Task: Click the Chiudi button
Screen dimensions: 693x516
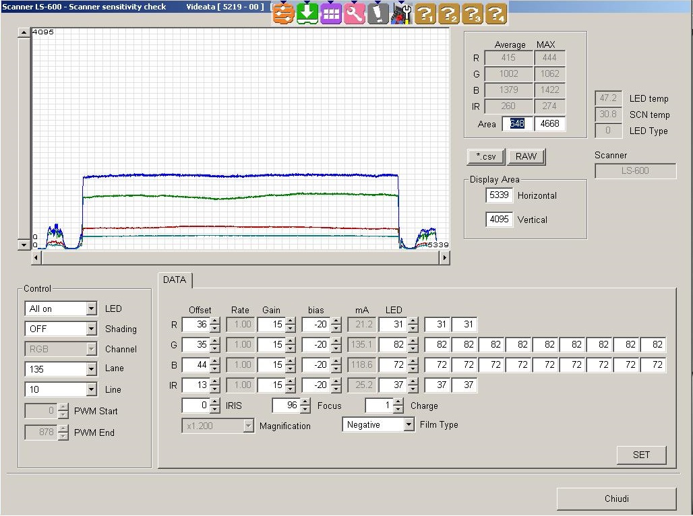Action: coord(616,499)
